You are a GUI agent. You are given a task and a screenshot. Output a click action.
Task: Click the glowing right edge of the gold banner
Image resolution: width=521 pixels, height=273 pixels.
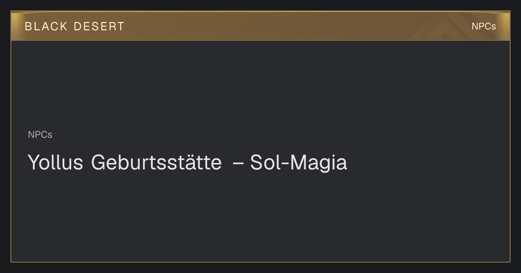click(506, 26)
